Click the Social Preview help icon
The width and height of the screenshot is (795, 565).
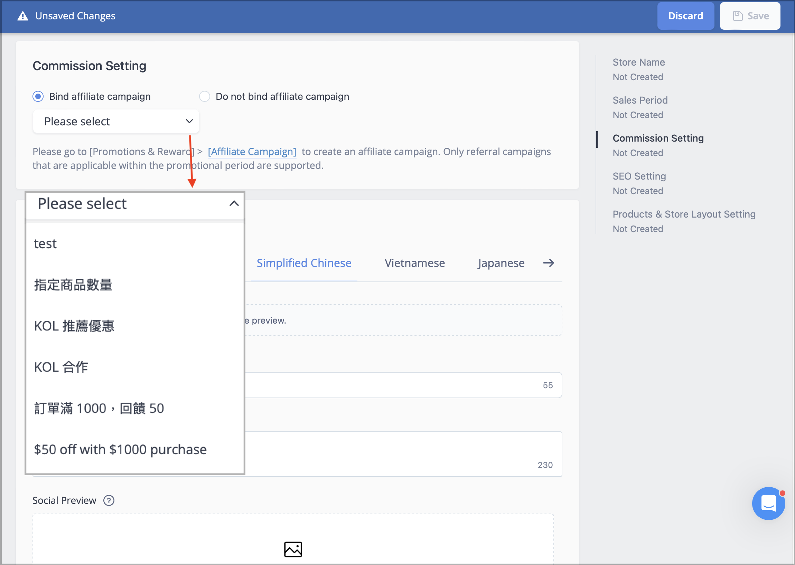click(109, 500)
